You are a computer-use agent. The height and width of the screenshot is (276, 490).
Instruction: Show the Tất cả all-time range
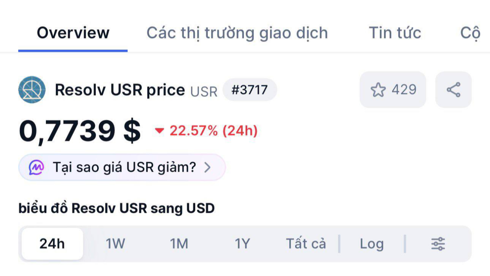tap(306, 244)
